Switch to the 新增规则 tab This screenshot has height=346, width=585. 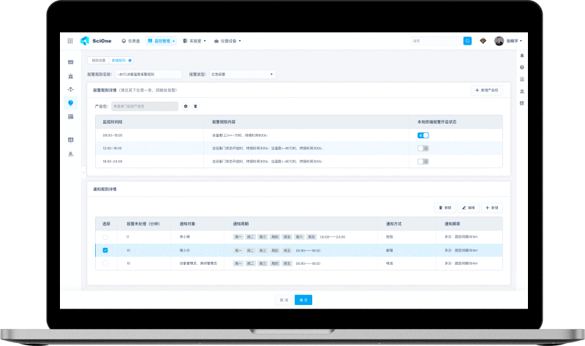118,60
